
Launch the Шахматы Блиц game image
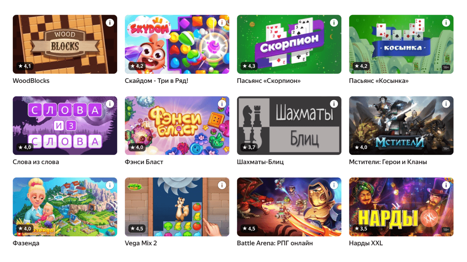tap(289, 125)
